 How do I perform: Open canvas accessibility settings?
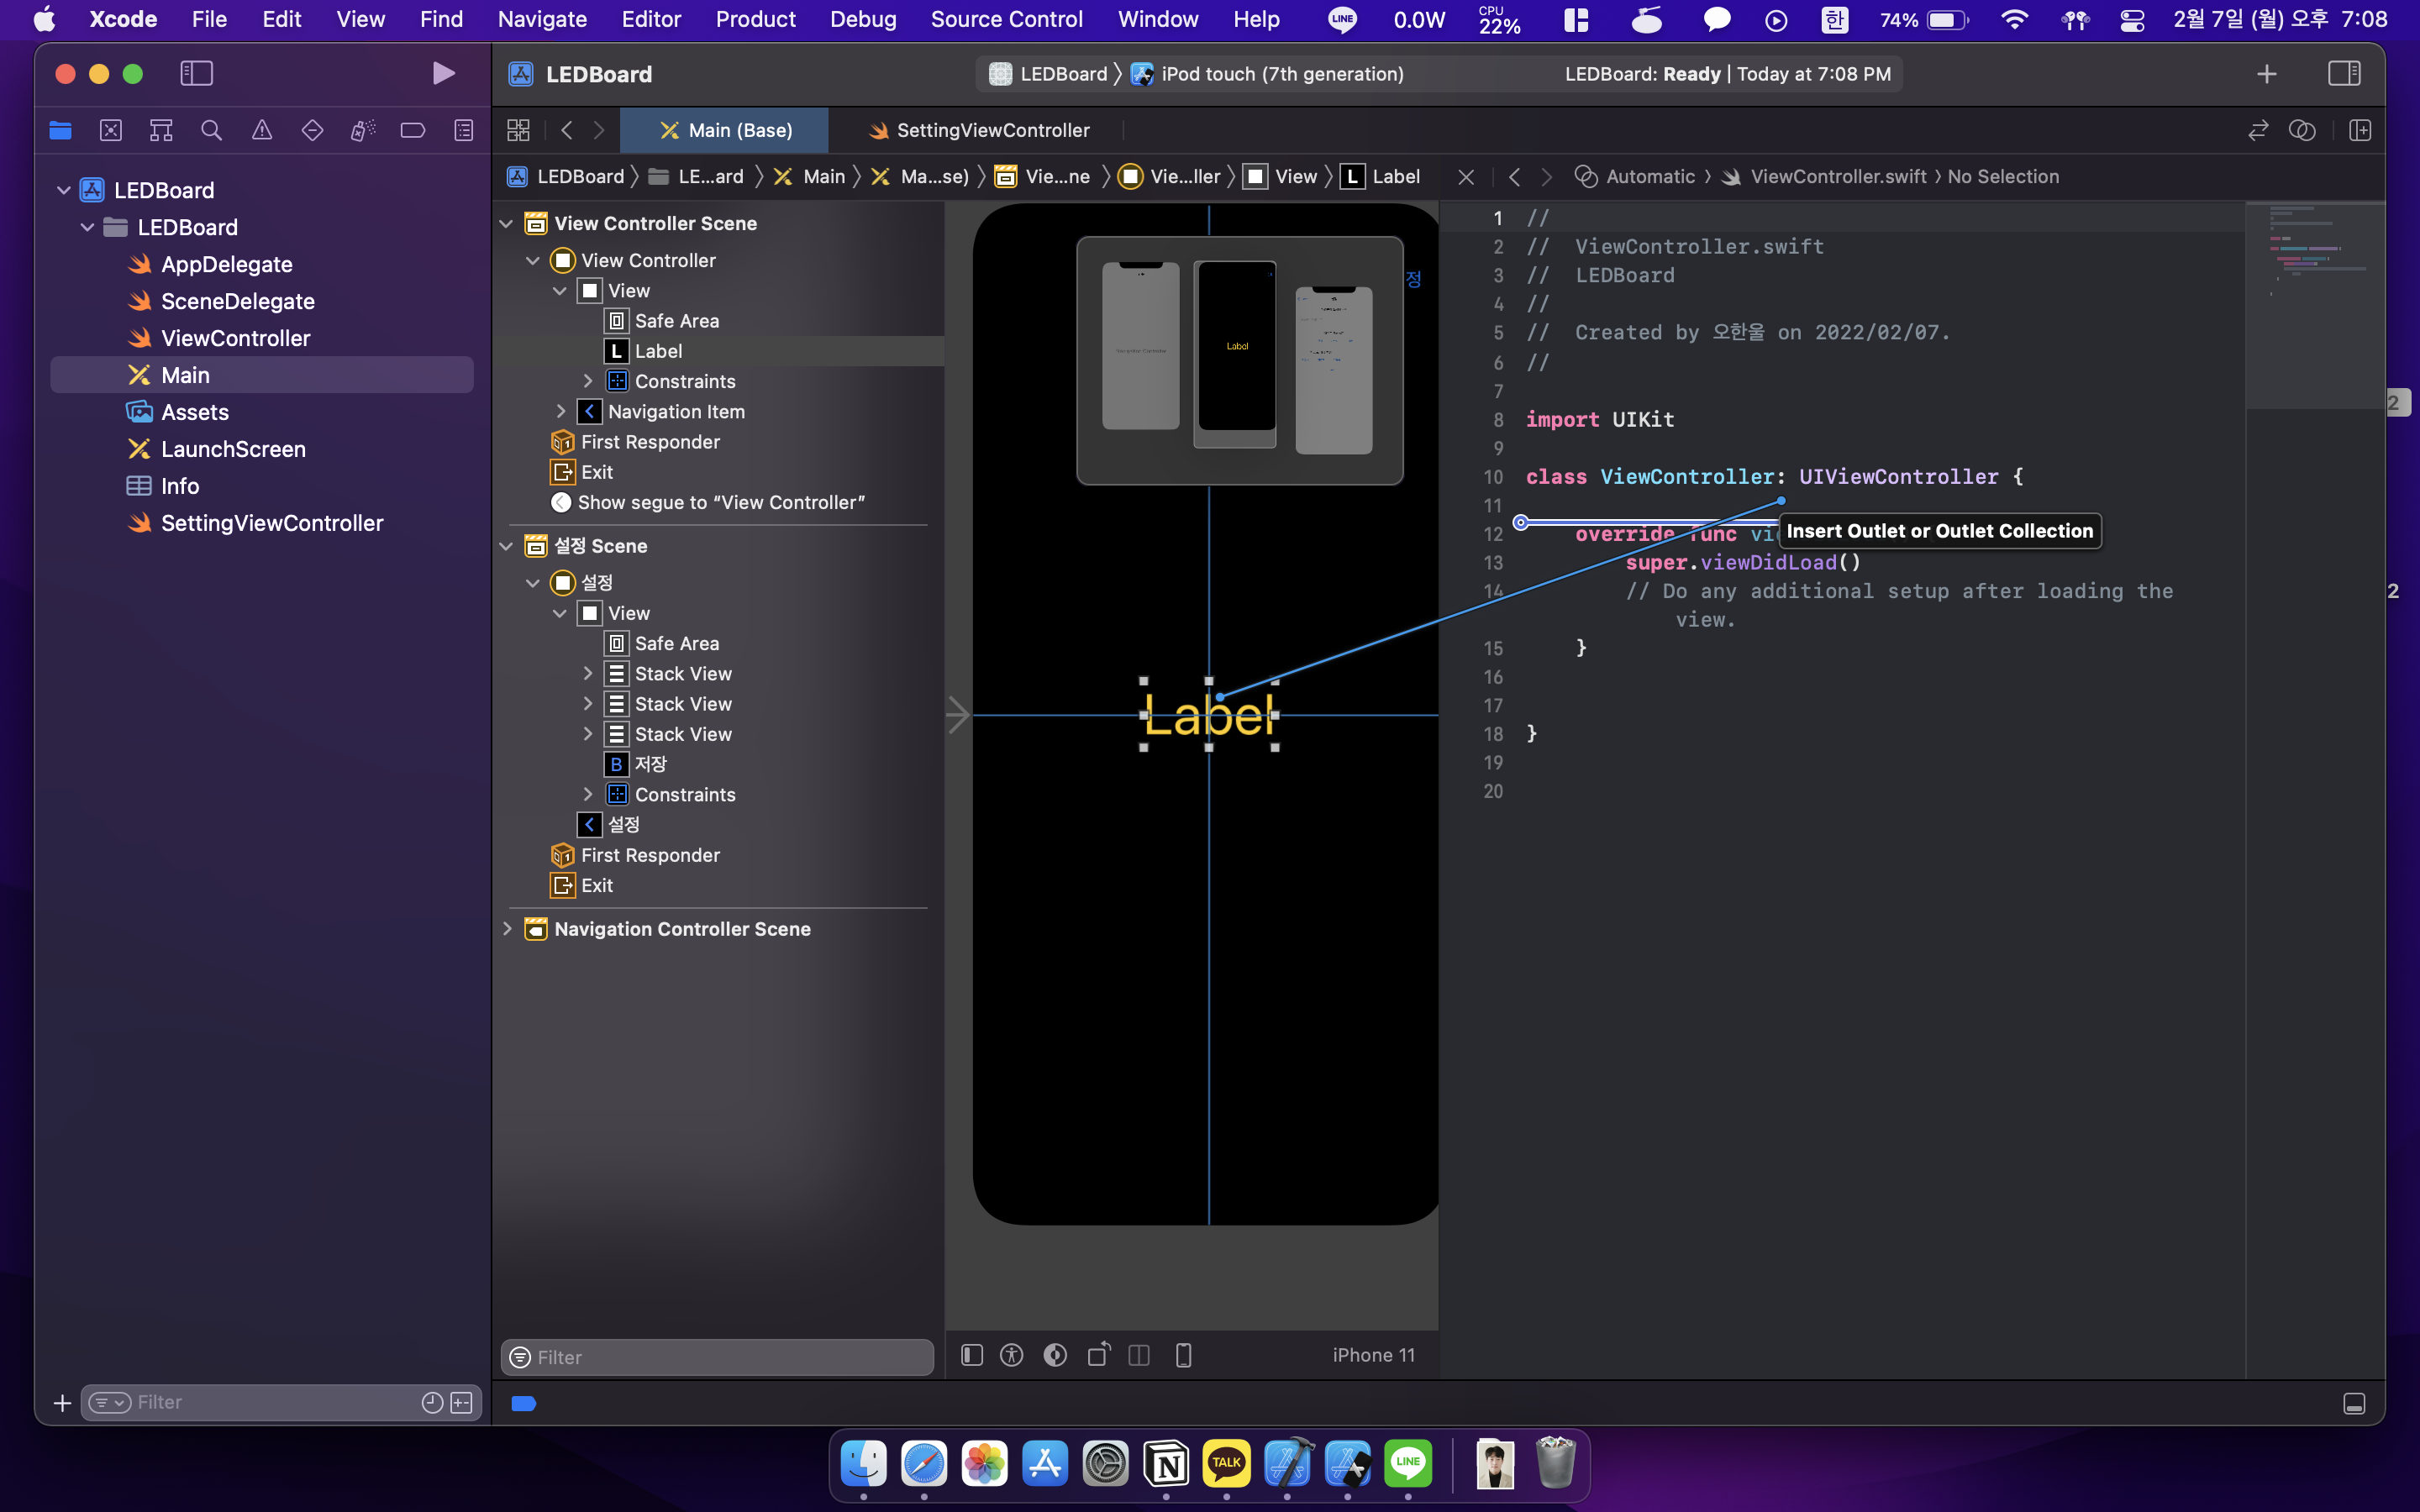click(x=1012, y=1355)
